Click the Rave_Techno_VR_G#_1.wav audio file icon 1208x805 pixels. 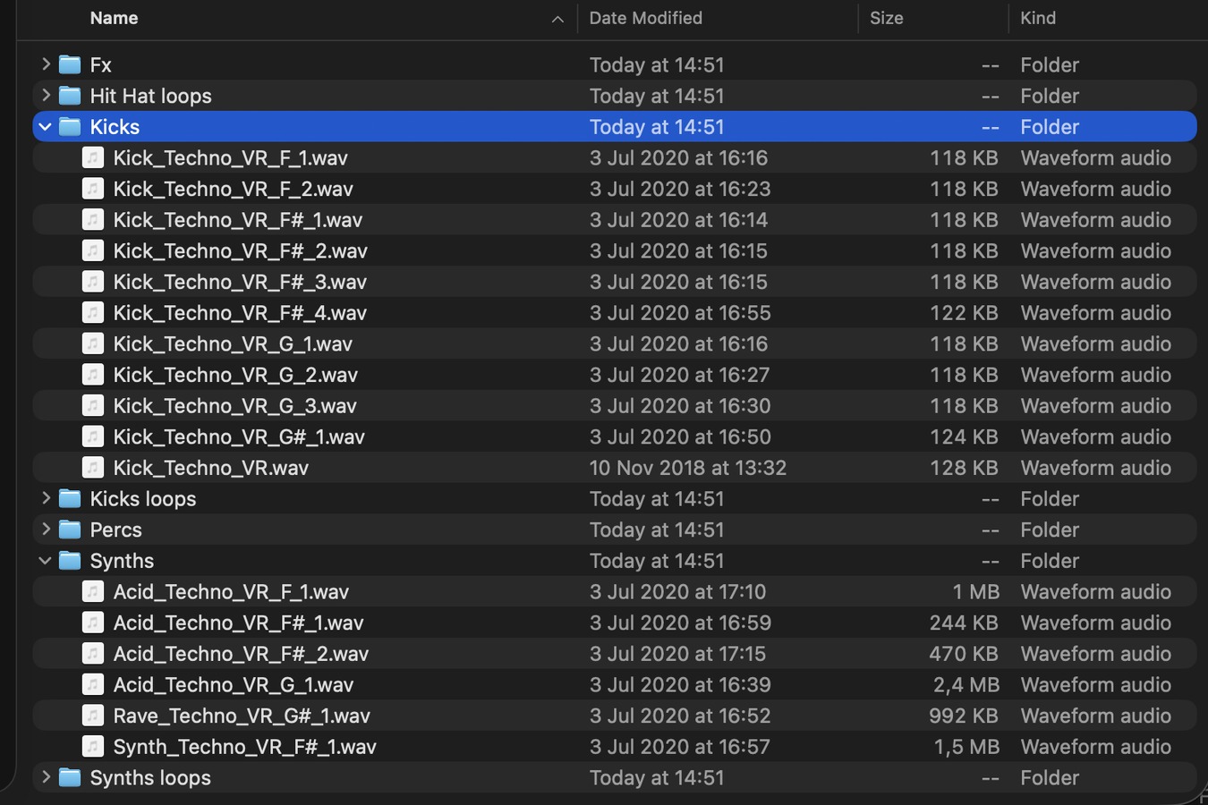(x=93, y=716)
